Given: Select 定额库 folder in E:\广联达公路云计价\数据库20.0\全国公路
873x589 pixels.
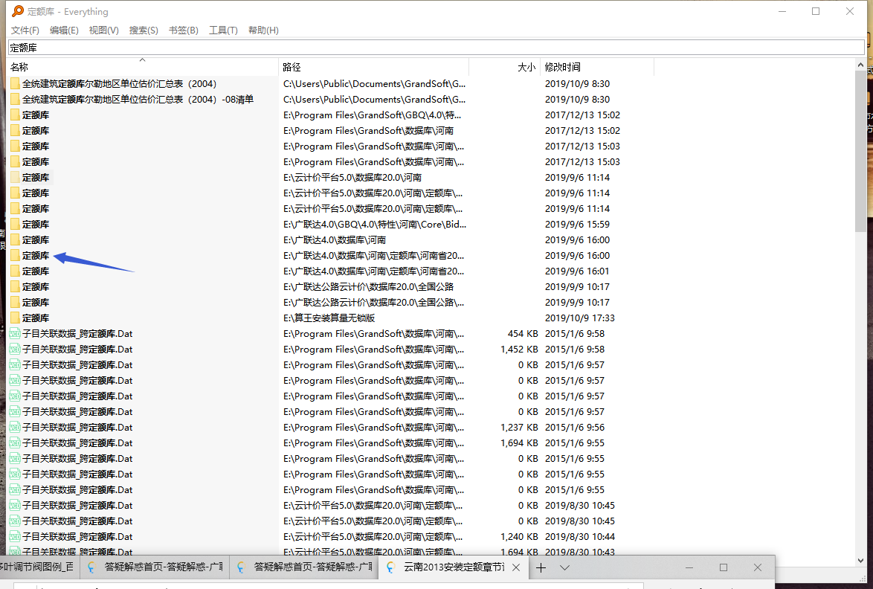Looking at the screenshot, I should (36, 287).
